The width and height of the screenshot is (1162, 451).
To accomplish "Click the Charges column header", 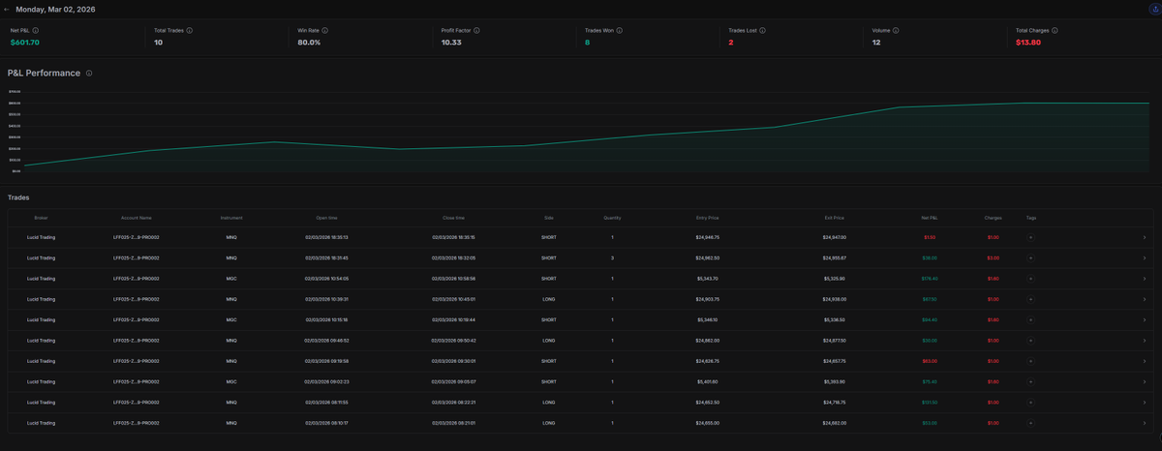I will coord(993,218).
